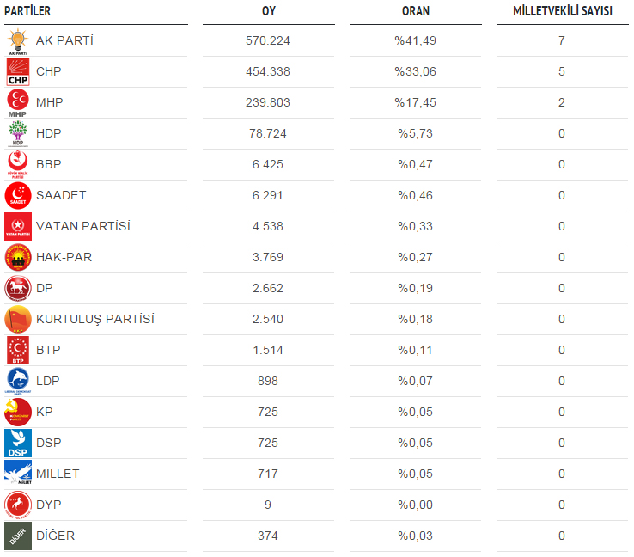Click the DP white horse logo
Viewport: 634px width, 557px height.
point(18,289)
